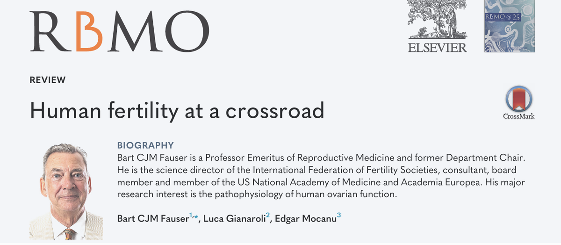Click the REVIEW article type label
This screenshot has width=561, height=245.
[x=48, y=80]
